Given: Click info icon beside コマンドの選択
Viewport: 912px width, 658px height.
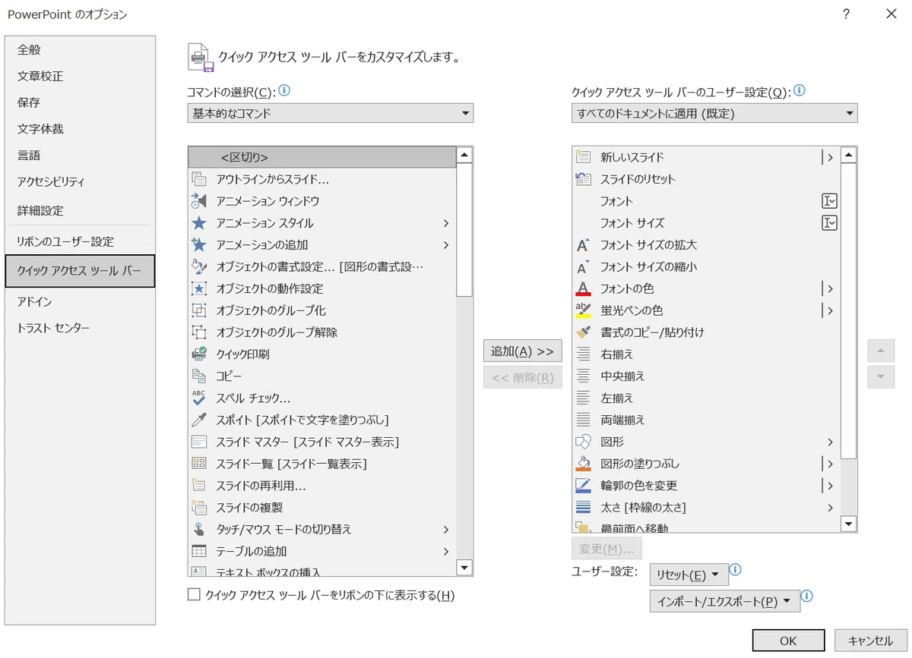Looking at the screenshot, I should tap(284, 90).
